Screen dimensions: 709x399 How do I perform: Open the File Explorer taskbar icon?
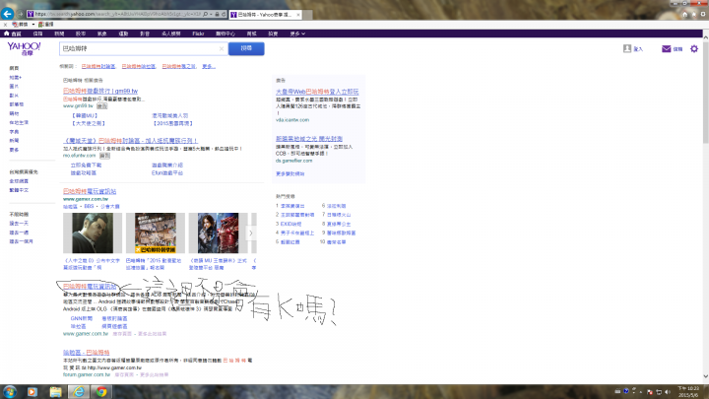55,392
